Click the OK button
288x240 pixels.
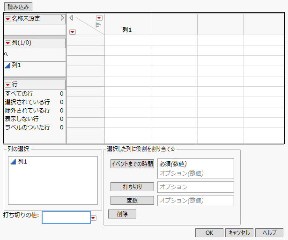coord(209,233)
